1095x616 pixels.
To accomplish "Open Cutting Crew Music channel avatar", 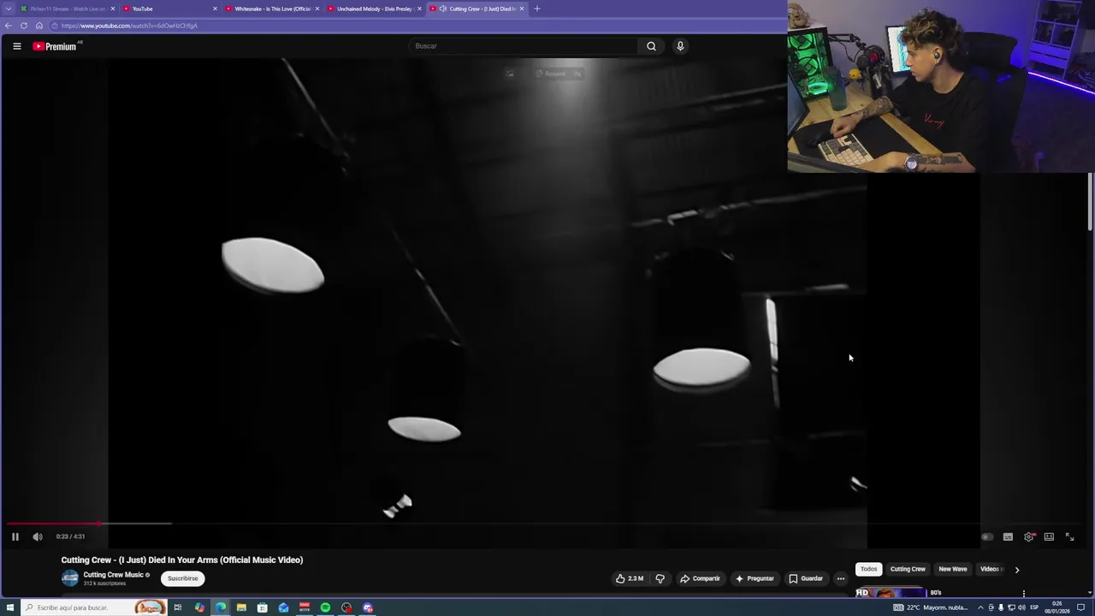I will pyautogui.click(x=70, y=578).
